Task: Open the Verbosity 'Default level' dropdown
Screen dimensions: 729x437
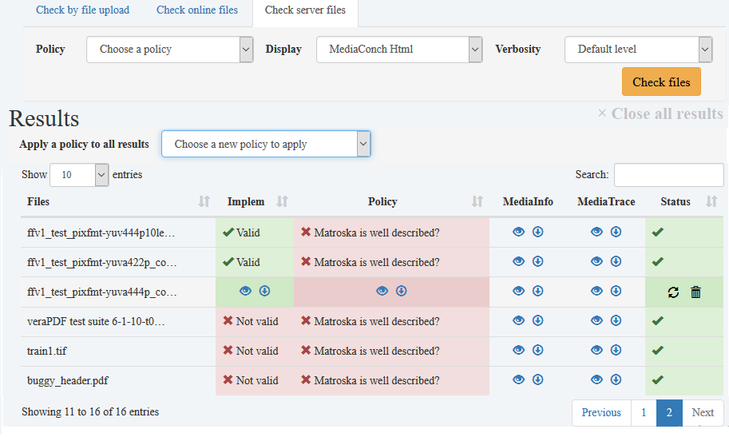Action: click(x=637, y=50)
